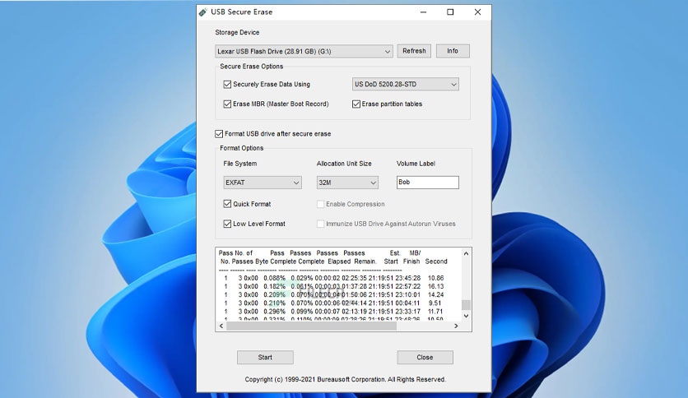
Task: Minimize the USB Secure Erase window
Action: coord(424,12)
